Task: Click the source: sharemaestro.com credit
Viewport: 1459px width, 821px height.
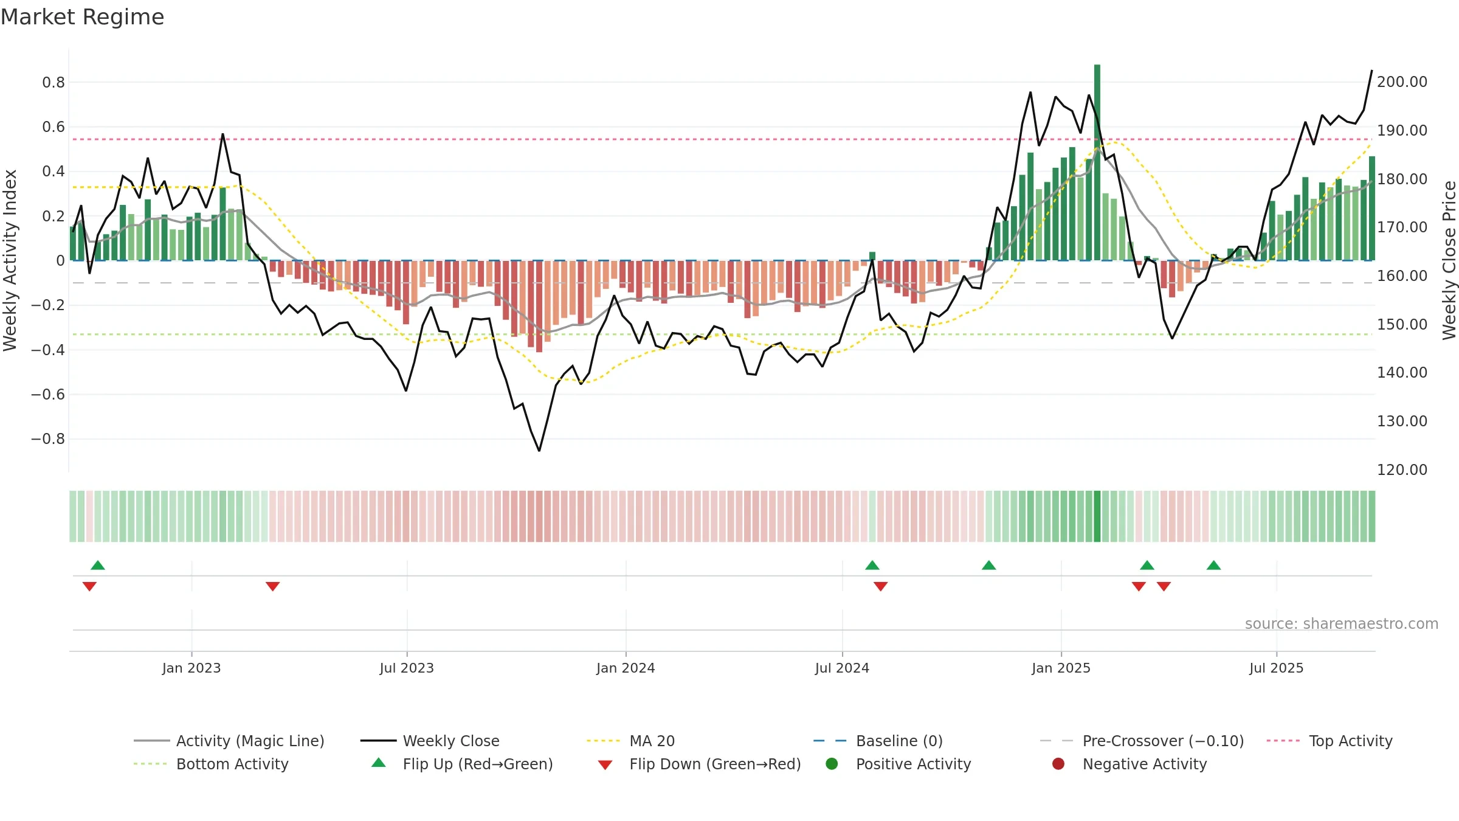Action: pyautogui.click(x=1342, y=623)
